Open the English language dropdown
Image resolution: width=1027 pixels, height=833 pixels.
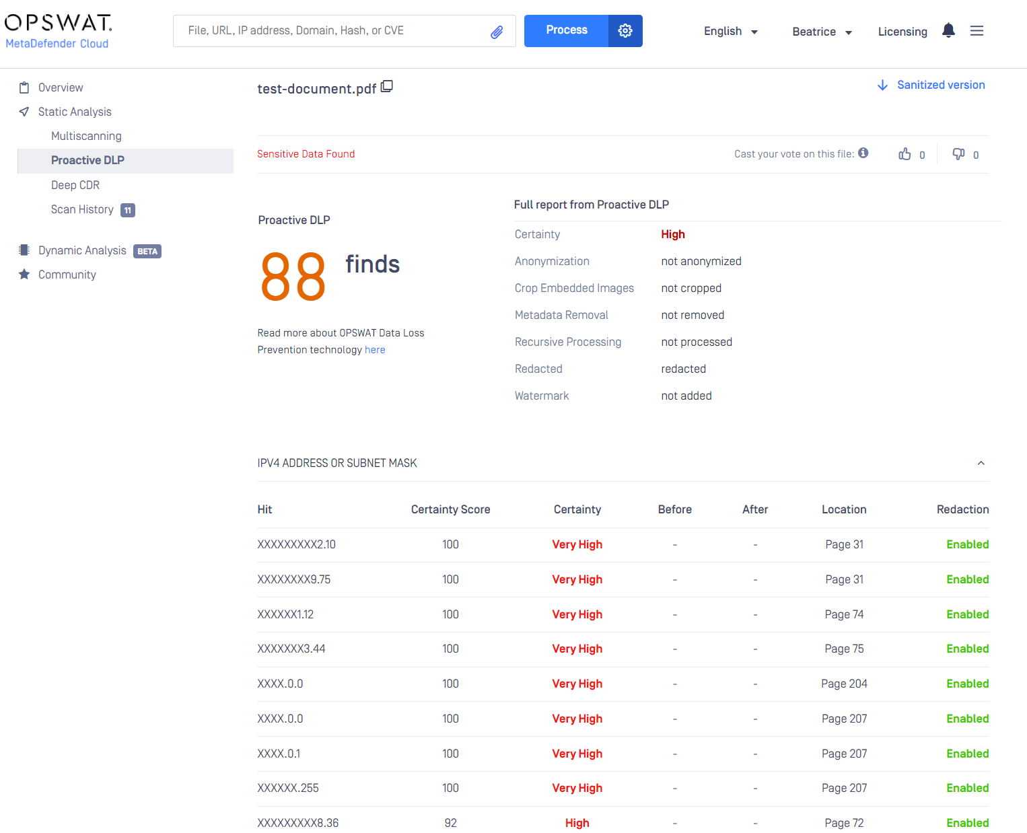point(731,32)
